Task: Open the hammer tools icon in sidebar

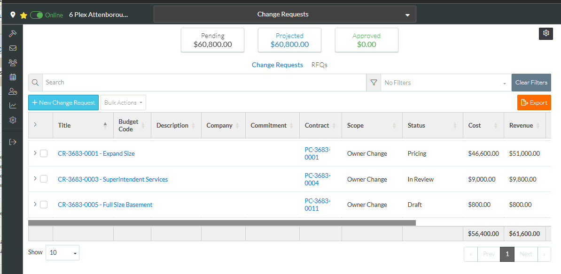Action: pos(13,34)
